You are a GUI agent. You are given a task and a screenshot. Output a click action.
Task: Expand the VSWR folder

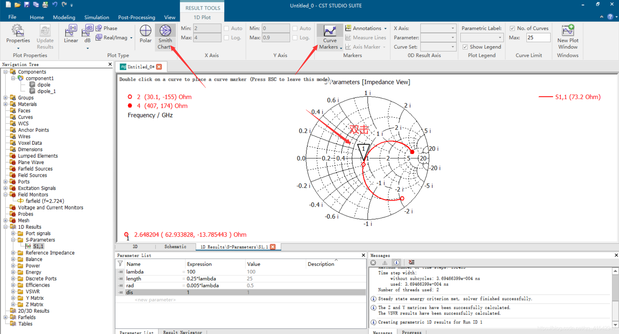13,291
